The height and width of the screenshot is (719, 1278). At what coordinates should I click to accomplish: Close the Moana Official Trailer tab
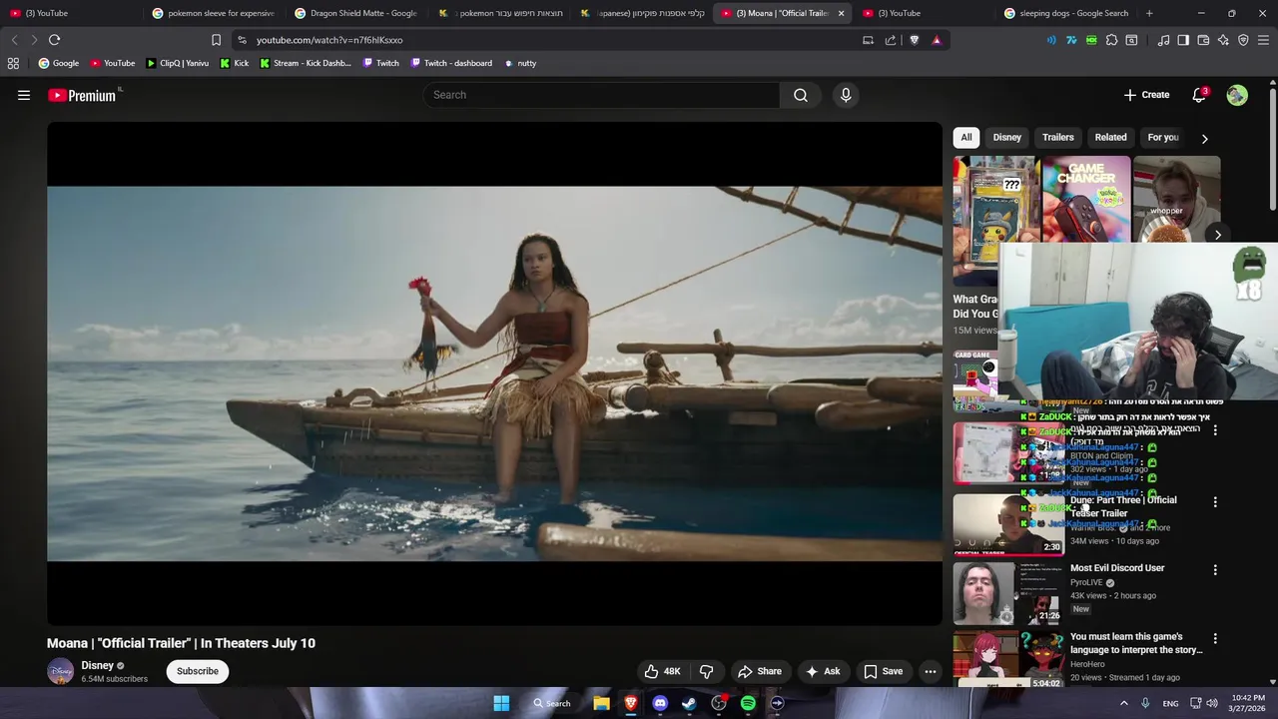click(x=841, y=13)
